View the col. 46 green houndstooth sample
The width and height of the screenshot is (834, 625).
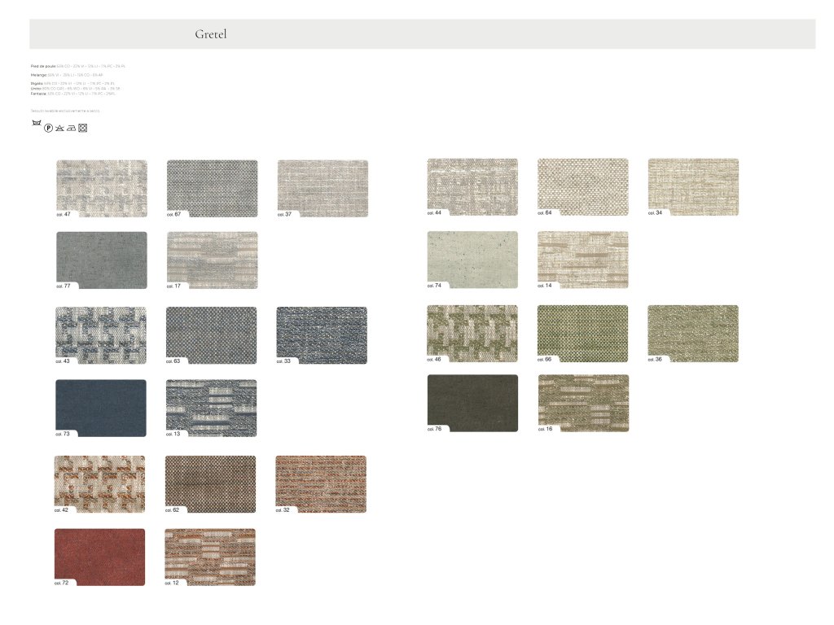[472, 333]
